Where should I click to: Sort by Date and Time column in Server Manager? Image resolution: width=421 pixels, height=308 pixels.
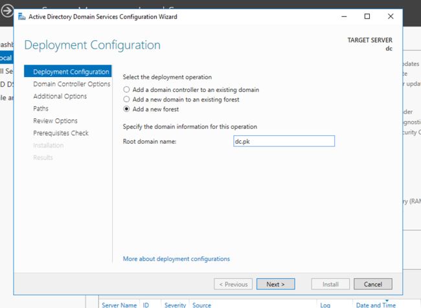[376, 305]
